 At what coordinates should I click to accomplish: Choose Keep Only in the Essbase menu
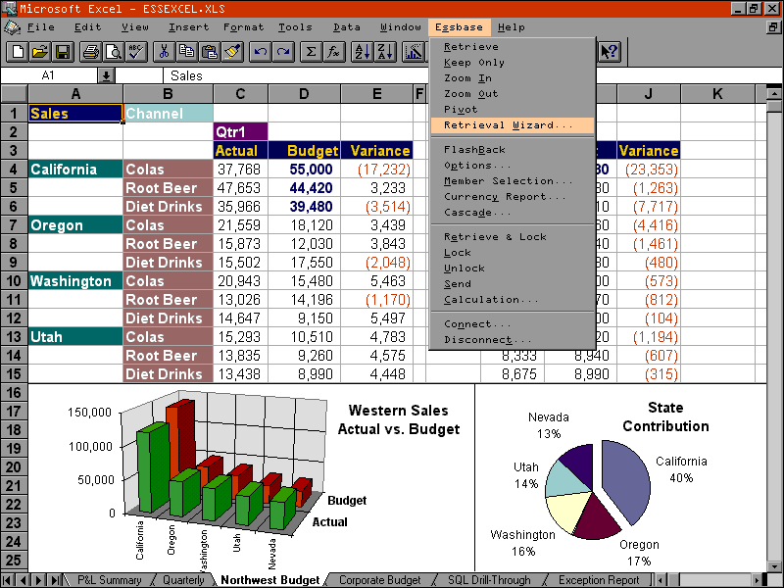[513, 63]
